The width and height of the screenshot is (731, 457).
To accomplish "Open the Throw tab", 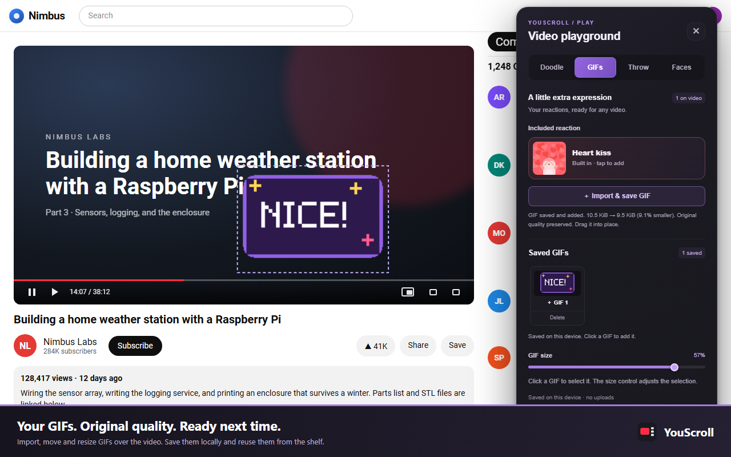I will coord(638,67).
